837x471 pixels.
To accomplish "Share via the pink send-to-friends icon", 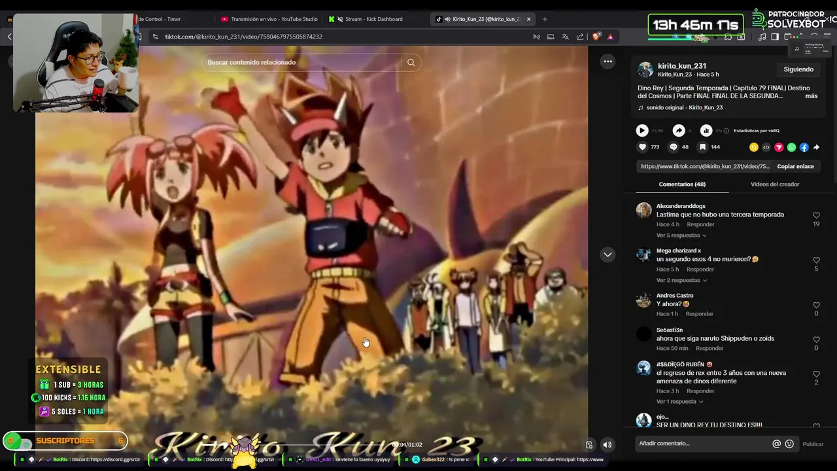I will 779,147.
